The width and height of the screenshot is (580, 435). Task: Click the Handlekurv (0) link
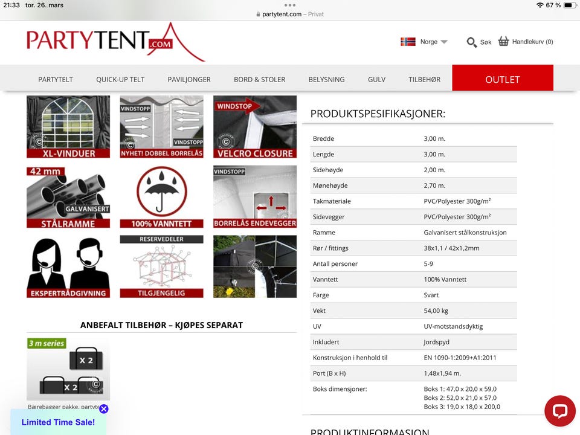532,42
